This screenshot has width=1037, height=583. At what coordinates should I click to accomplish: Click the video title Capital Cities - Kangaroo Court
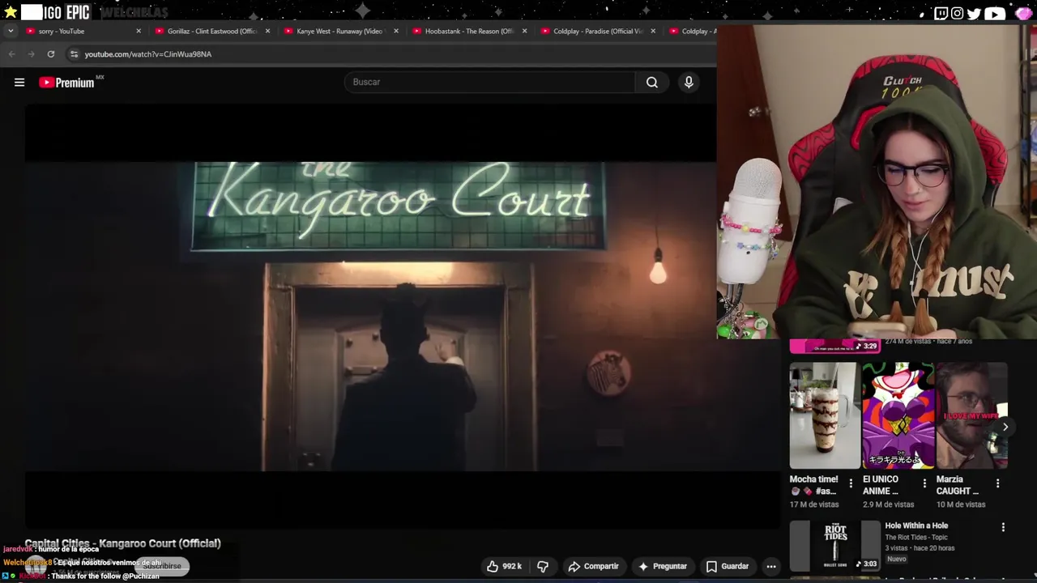pos(122,543)
